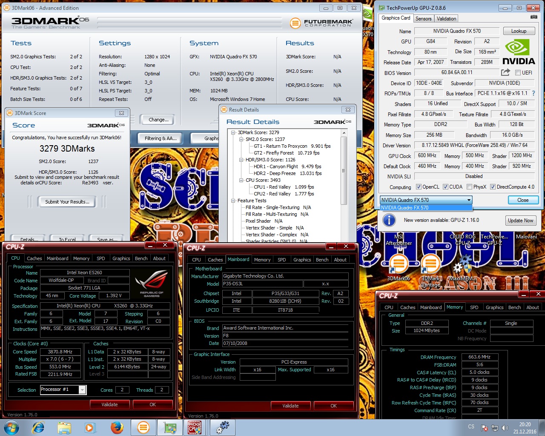Switch to the gears taskbar icon

pos(222,427)
